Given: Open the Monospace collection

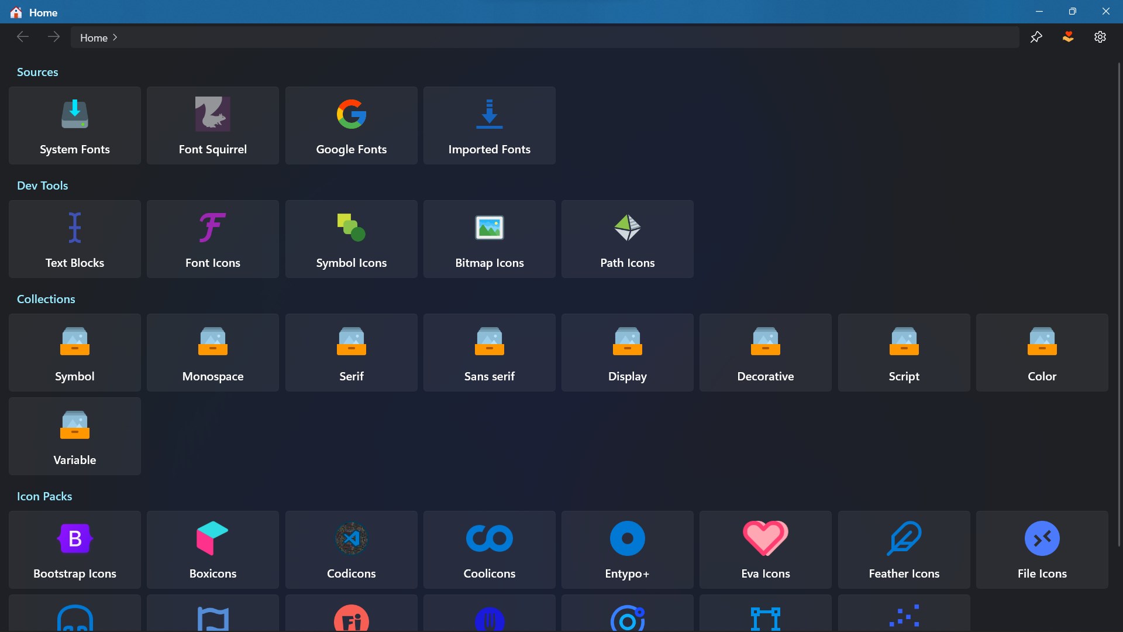Looking at the screenshot, I should click(x=213, y=352).
